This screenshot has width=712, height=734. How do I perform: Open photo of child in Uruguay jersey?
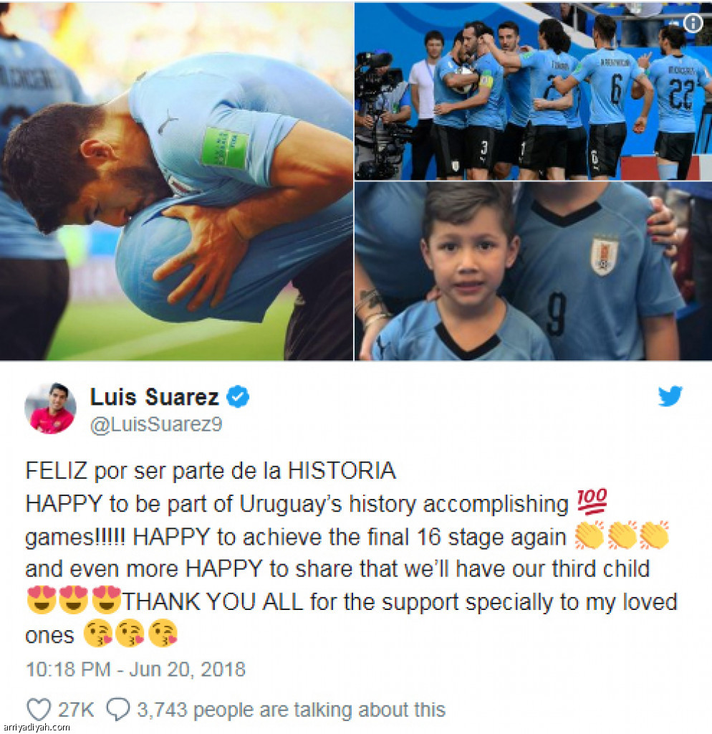pos(534,272)
